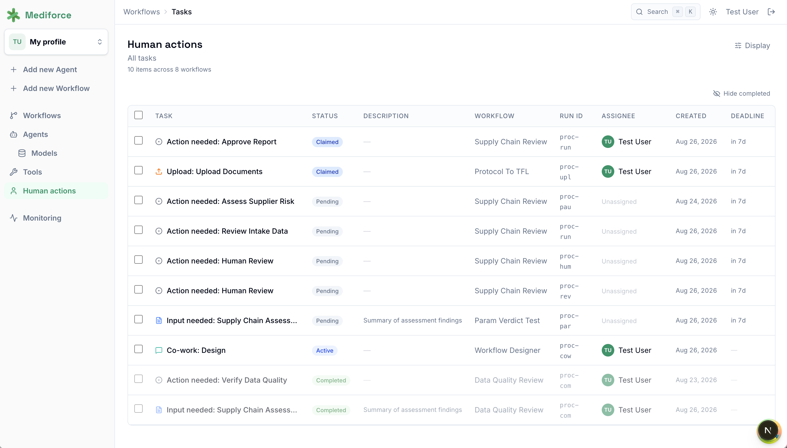Click the circle icon on Verify Data Quality row

click(159, 380)
